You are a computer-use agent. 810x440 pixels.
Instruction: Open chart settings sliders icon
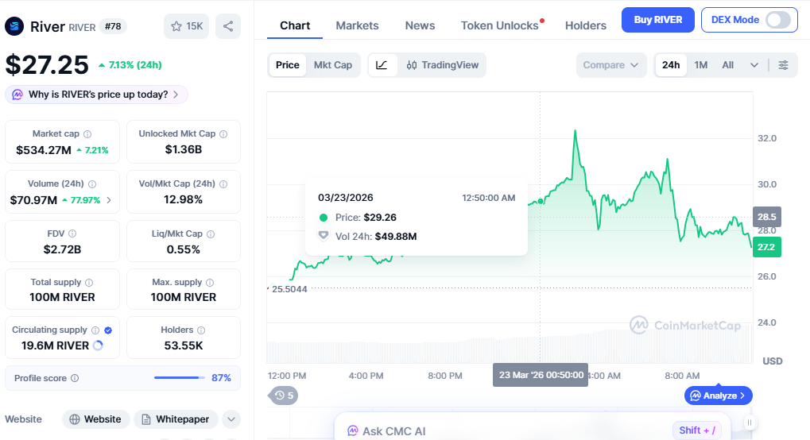point(783,65)
